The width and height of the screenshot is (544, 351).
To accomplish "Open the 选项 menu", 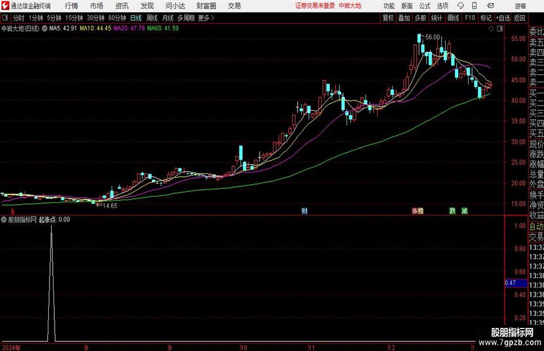I will click(442, 6).
